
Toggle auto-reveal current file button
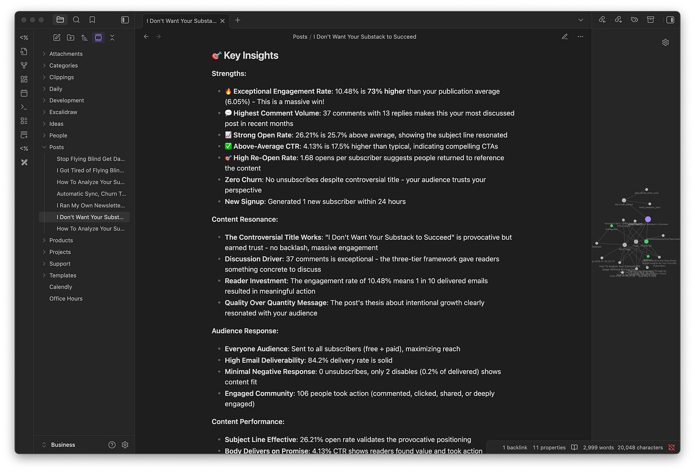point(98,38)
